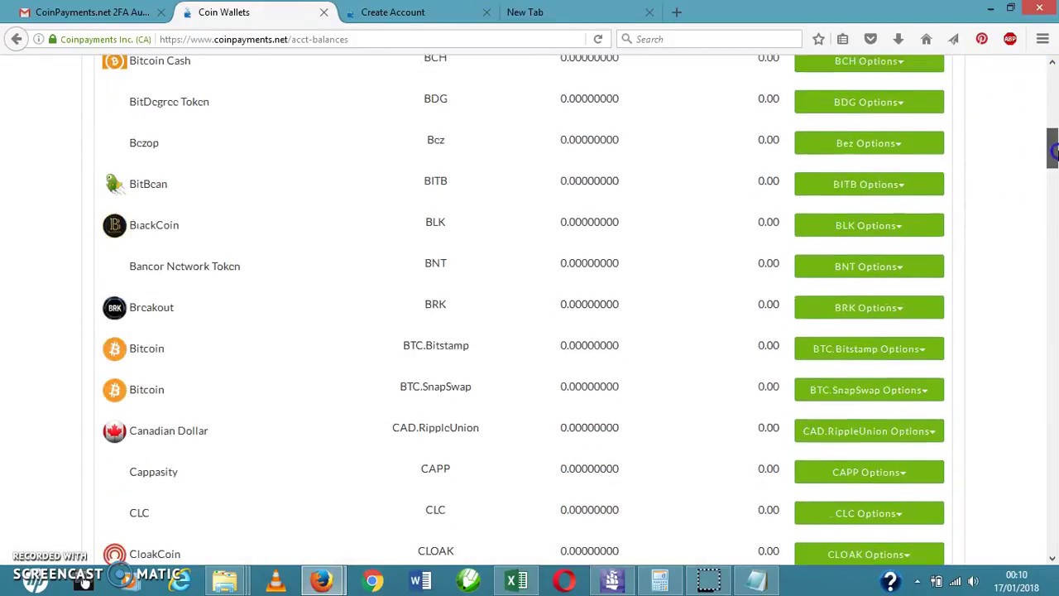Expand CLC Options dropdown
This screenshot has width=1059, height=596.
click(869, 513)
